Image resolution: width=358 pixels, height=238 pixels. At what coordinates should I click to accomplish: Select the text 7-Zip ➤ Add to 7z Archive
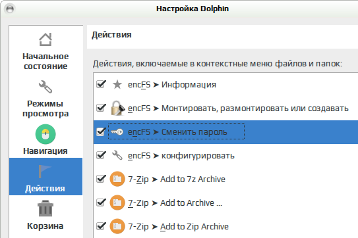tap(177, 179)
